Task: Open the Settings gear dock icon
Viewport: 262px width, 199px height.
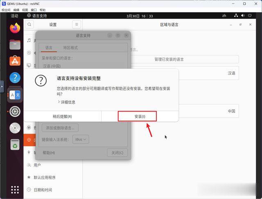Action: tap(15, 112)
